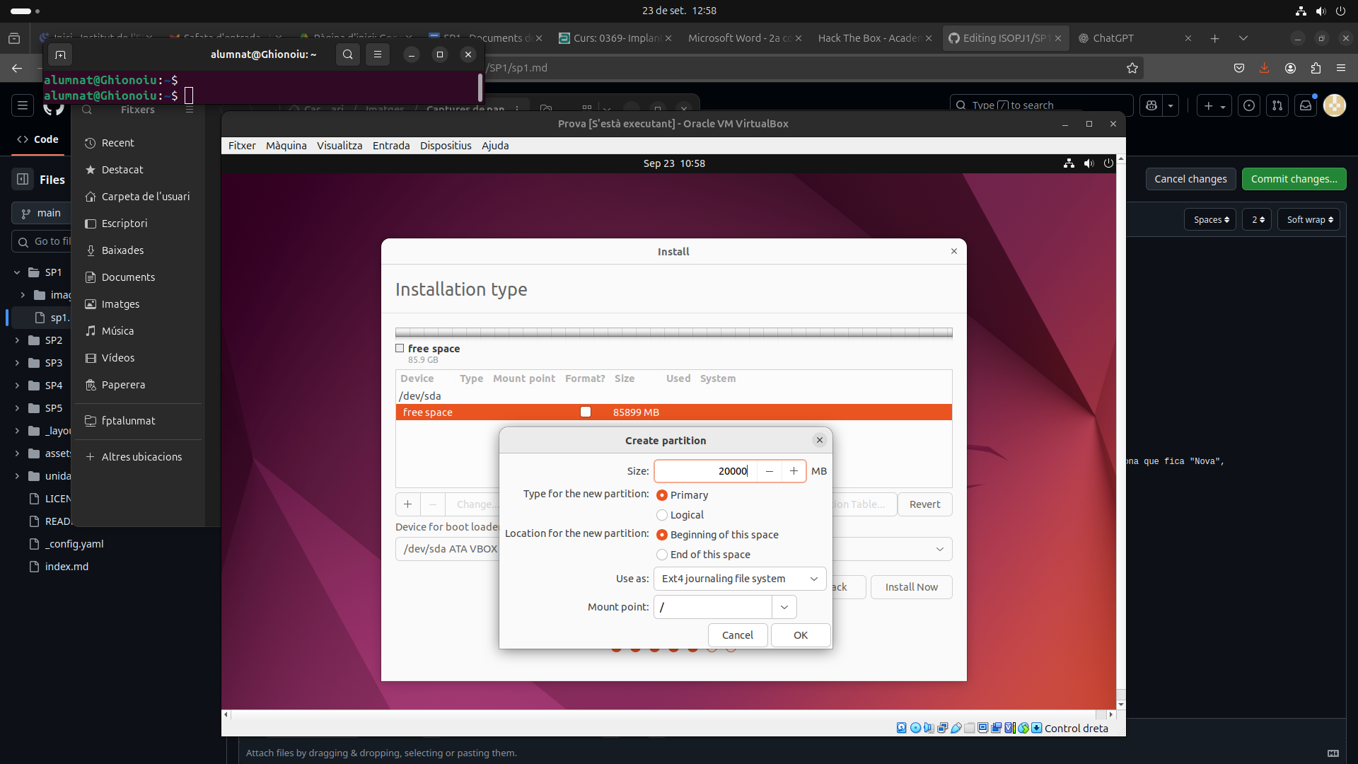This screenshot has height=764, width=1358.
Task: Open the Use as filesystem dropdown
Action: click(x=740, y=579)
